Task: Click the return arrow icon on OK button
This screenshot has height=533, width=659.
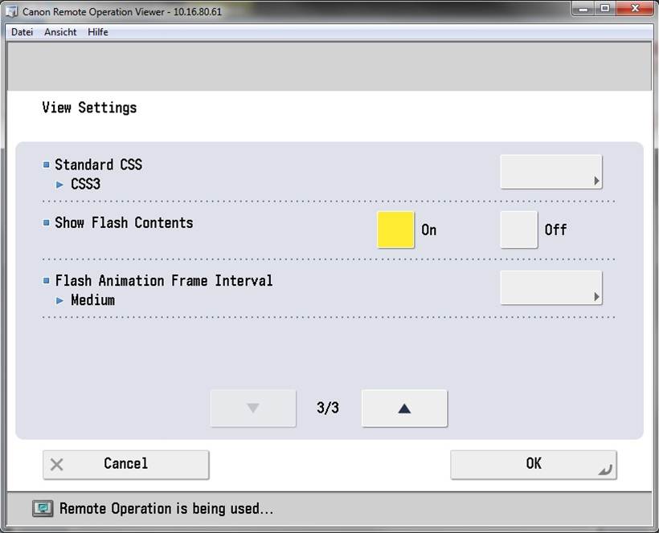Action: [604, 470]
